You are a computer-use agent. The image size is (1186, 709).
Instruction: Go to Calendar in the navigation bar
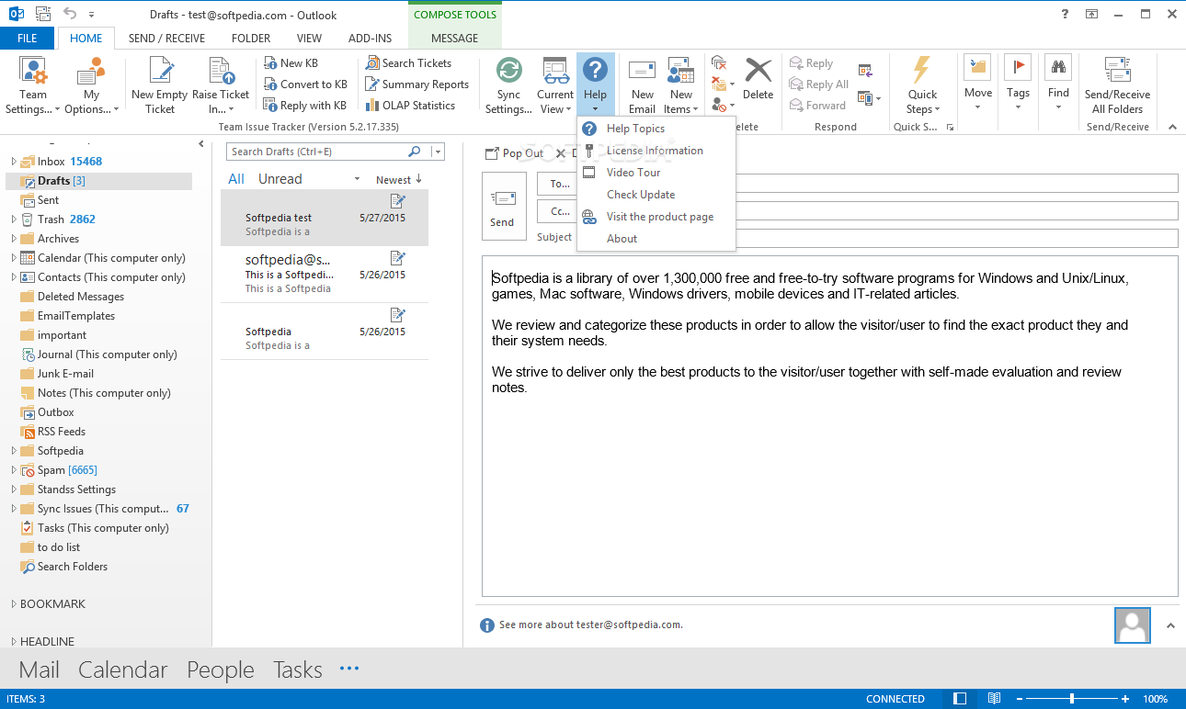tap(123, 670)
